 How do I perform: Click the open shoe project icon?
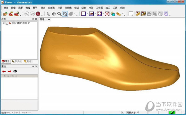[x=11, y=14]
